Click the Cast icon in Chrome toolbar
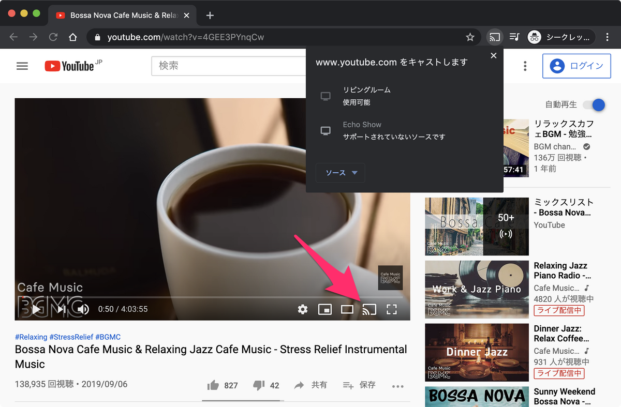Image resolution: width=621 pixels, height=407 pixels. coord(495,37)
